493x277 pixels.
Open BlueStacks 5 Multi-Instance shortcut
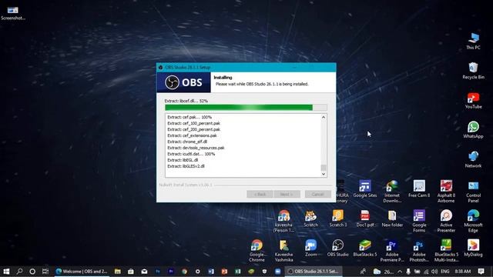[446, 250]
